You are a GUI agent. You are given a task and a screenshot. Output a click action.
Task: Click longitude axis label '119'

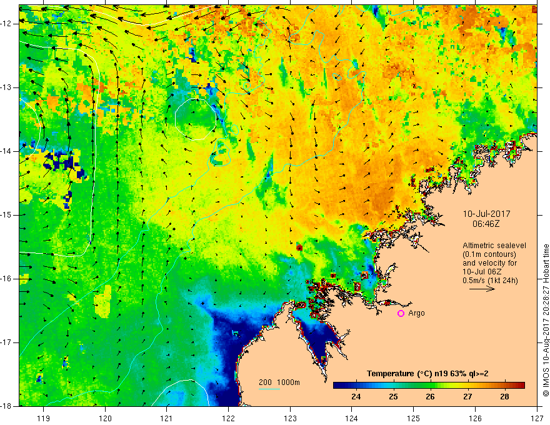click(x=44, y=418)
